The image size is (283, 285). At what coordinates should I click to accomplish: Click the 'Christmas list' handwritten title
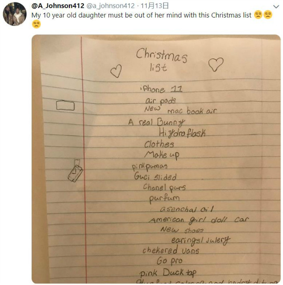pyautogui.click(x=161, y=60)
